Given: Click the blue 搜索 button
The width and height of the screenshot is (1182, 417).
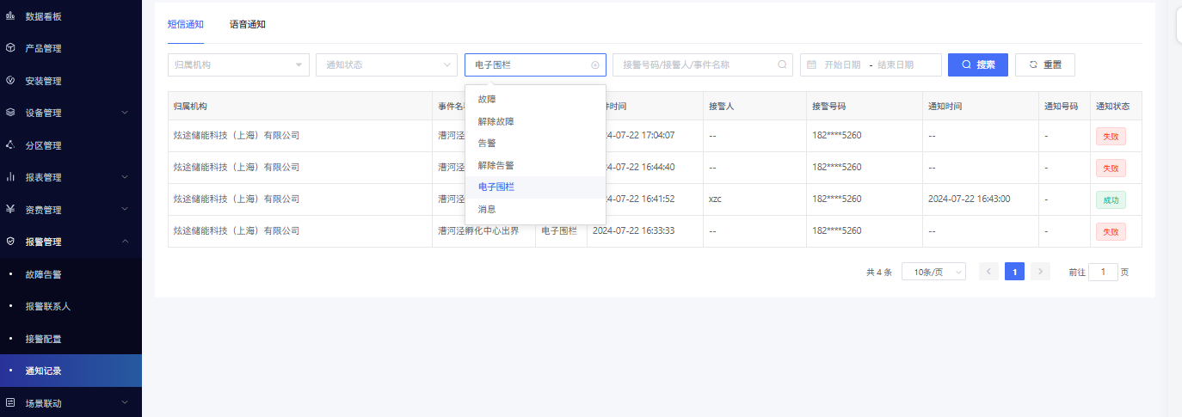Looking at the screenshot, I should coord(977,64).
